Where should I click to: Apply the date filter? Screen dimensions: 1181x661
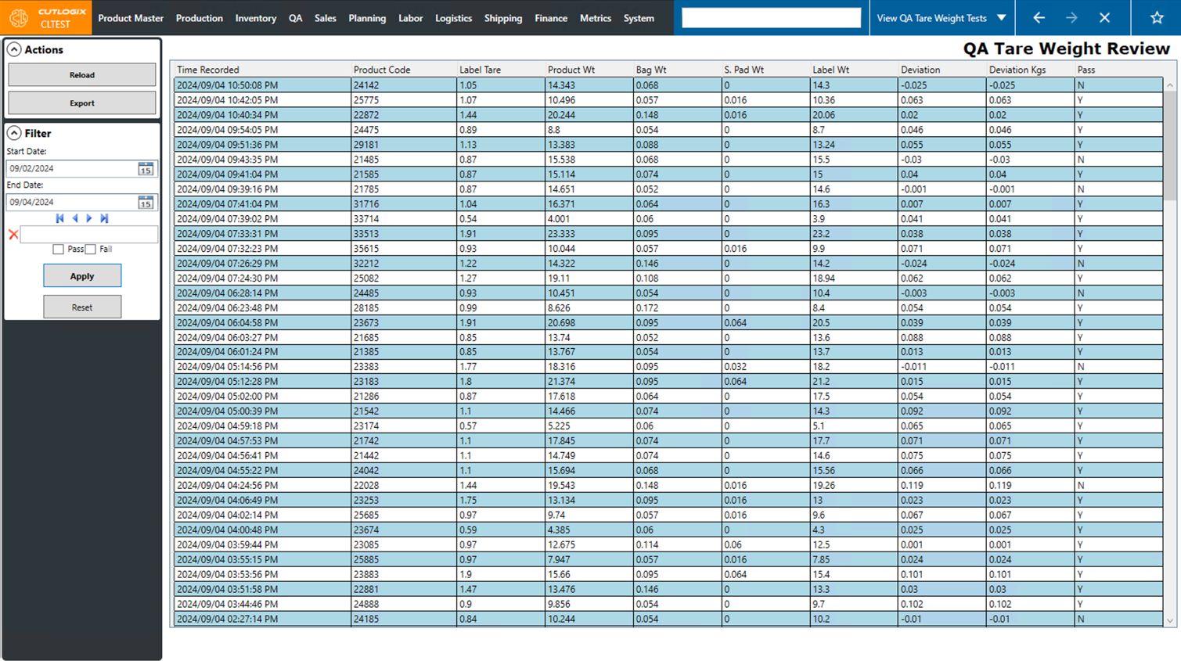point(82,276)
